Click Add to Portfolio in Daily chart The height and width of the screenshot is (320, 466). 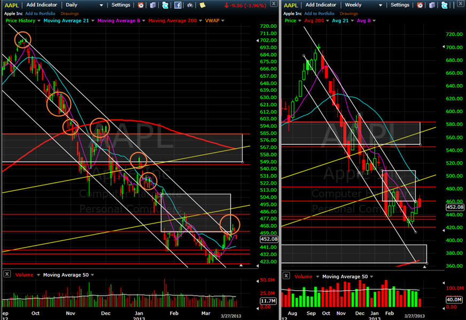[40, 14]
